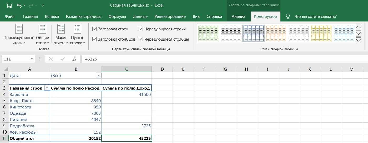Open the Общие итоги grand totals menu

[42, 34]
